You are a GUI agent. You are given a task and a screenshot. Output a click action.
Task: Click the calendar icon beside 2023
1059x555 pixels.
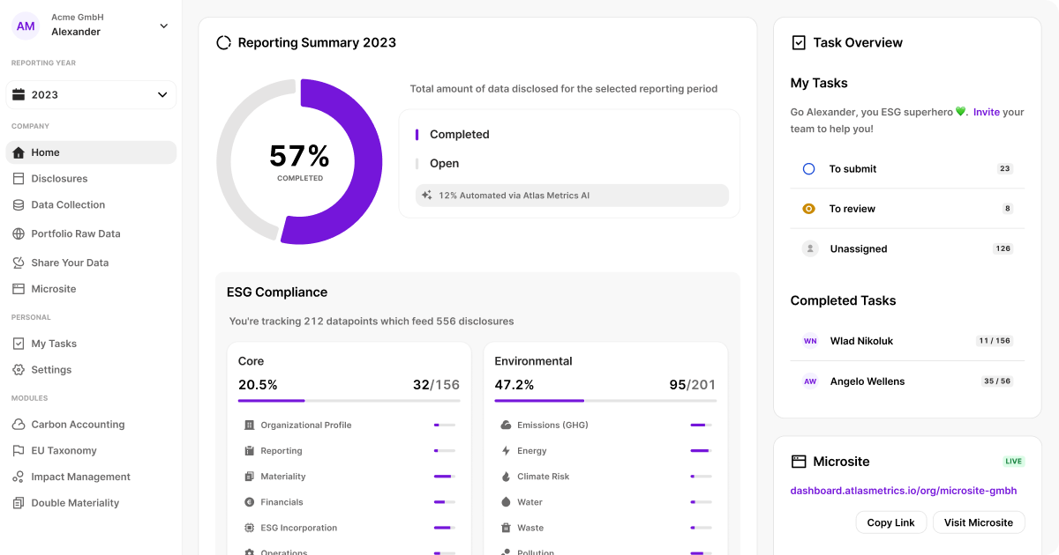(x=19, y=94)
